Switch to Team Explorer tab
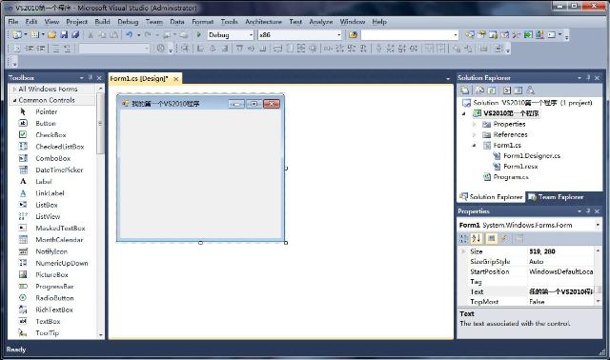Viewport: 610px width, 360px height. [x=557, y=197]
